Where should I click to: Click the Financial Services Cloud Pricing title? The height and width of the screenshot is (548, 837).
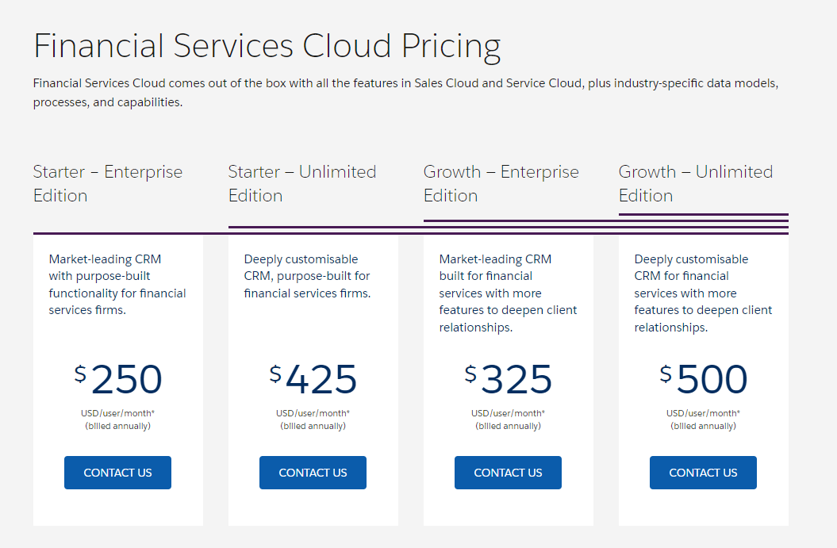point(267,47)
